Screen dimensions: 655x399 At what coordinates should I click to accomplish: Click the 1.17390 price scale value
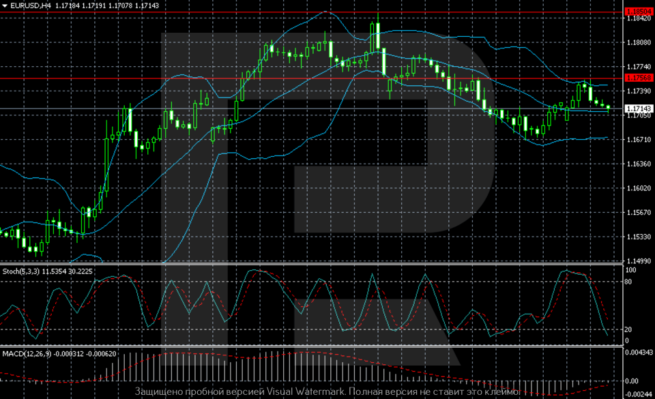coord(639,91)
